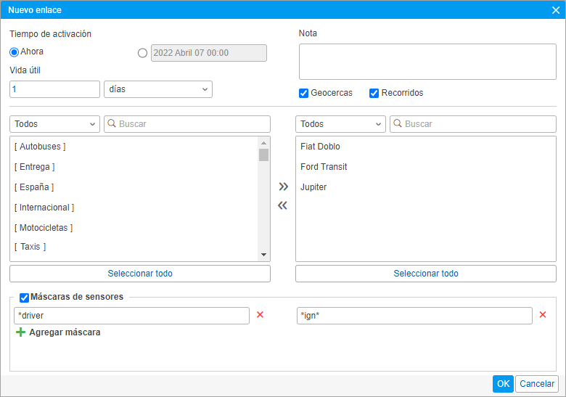Select the [ Autobuses ] group item
This screenshot has height=397, width=566.
click(x=40, y=147)
